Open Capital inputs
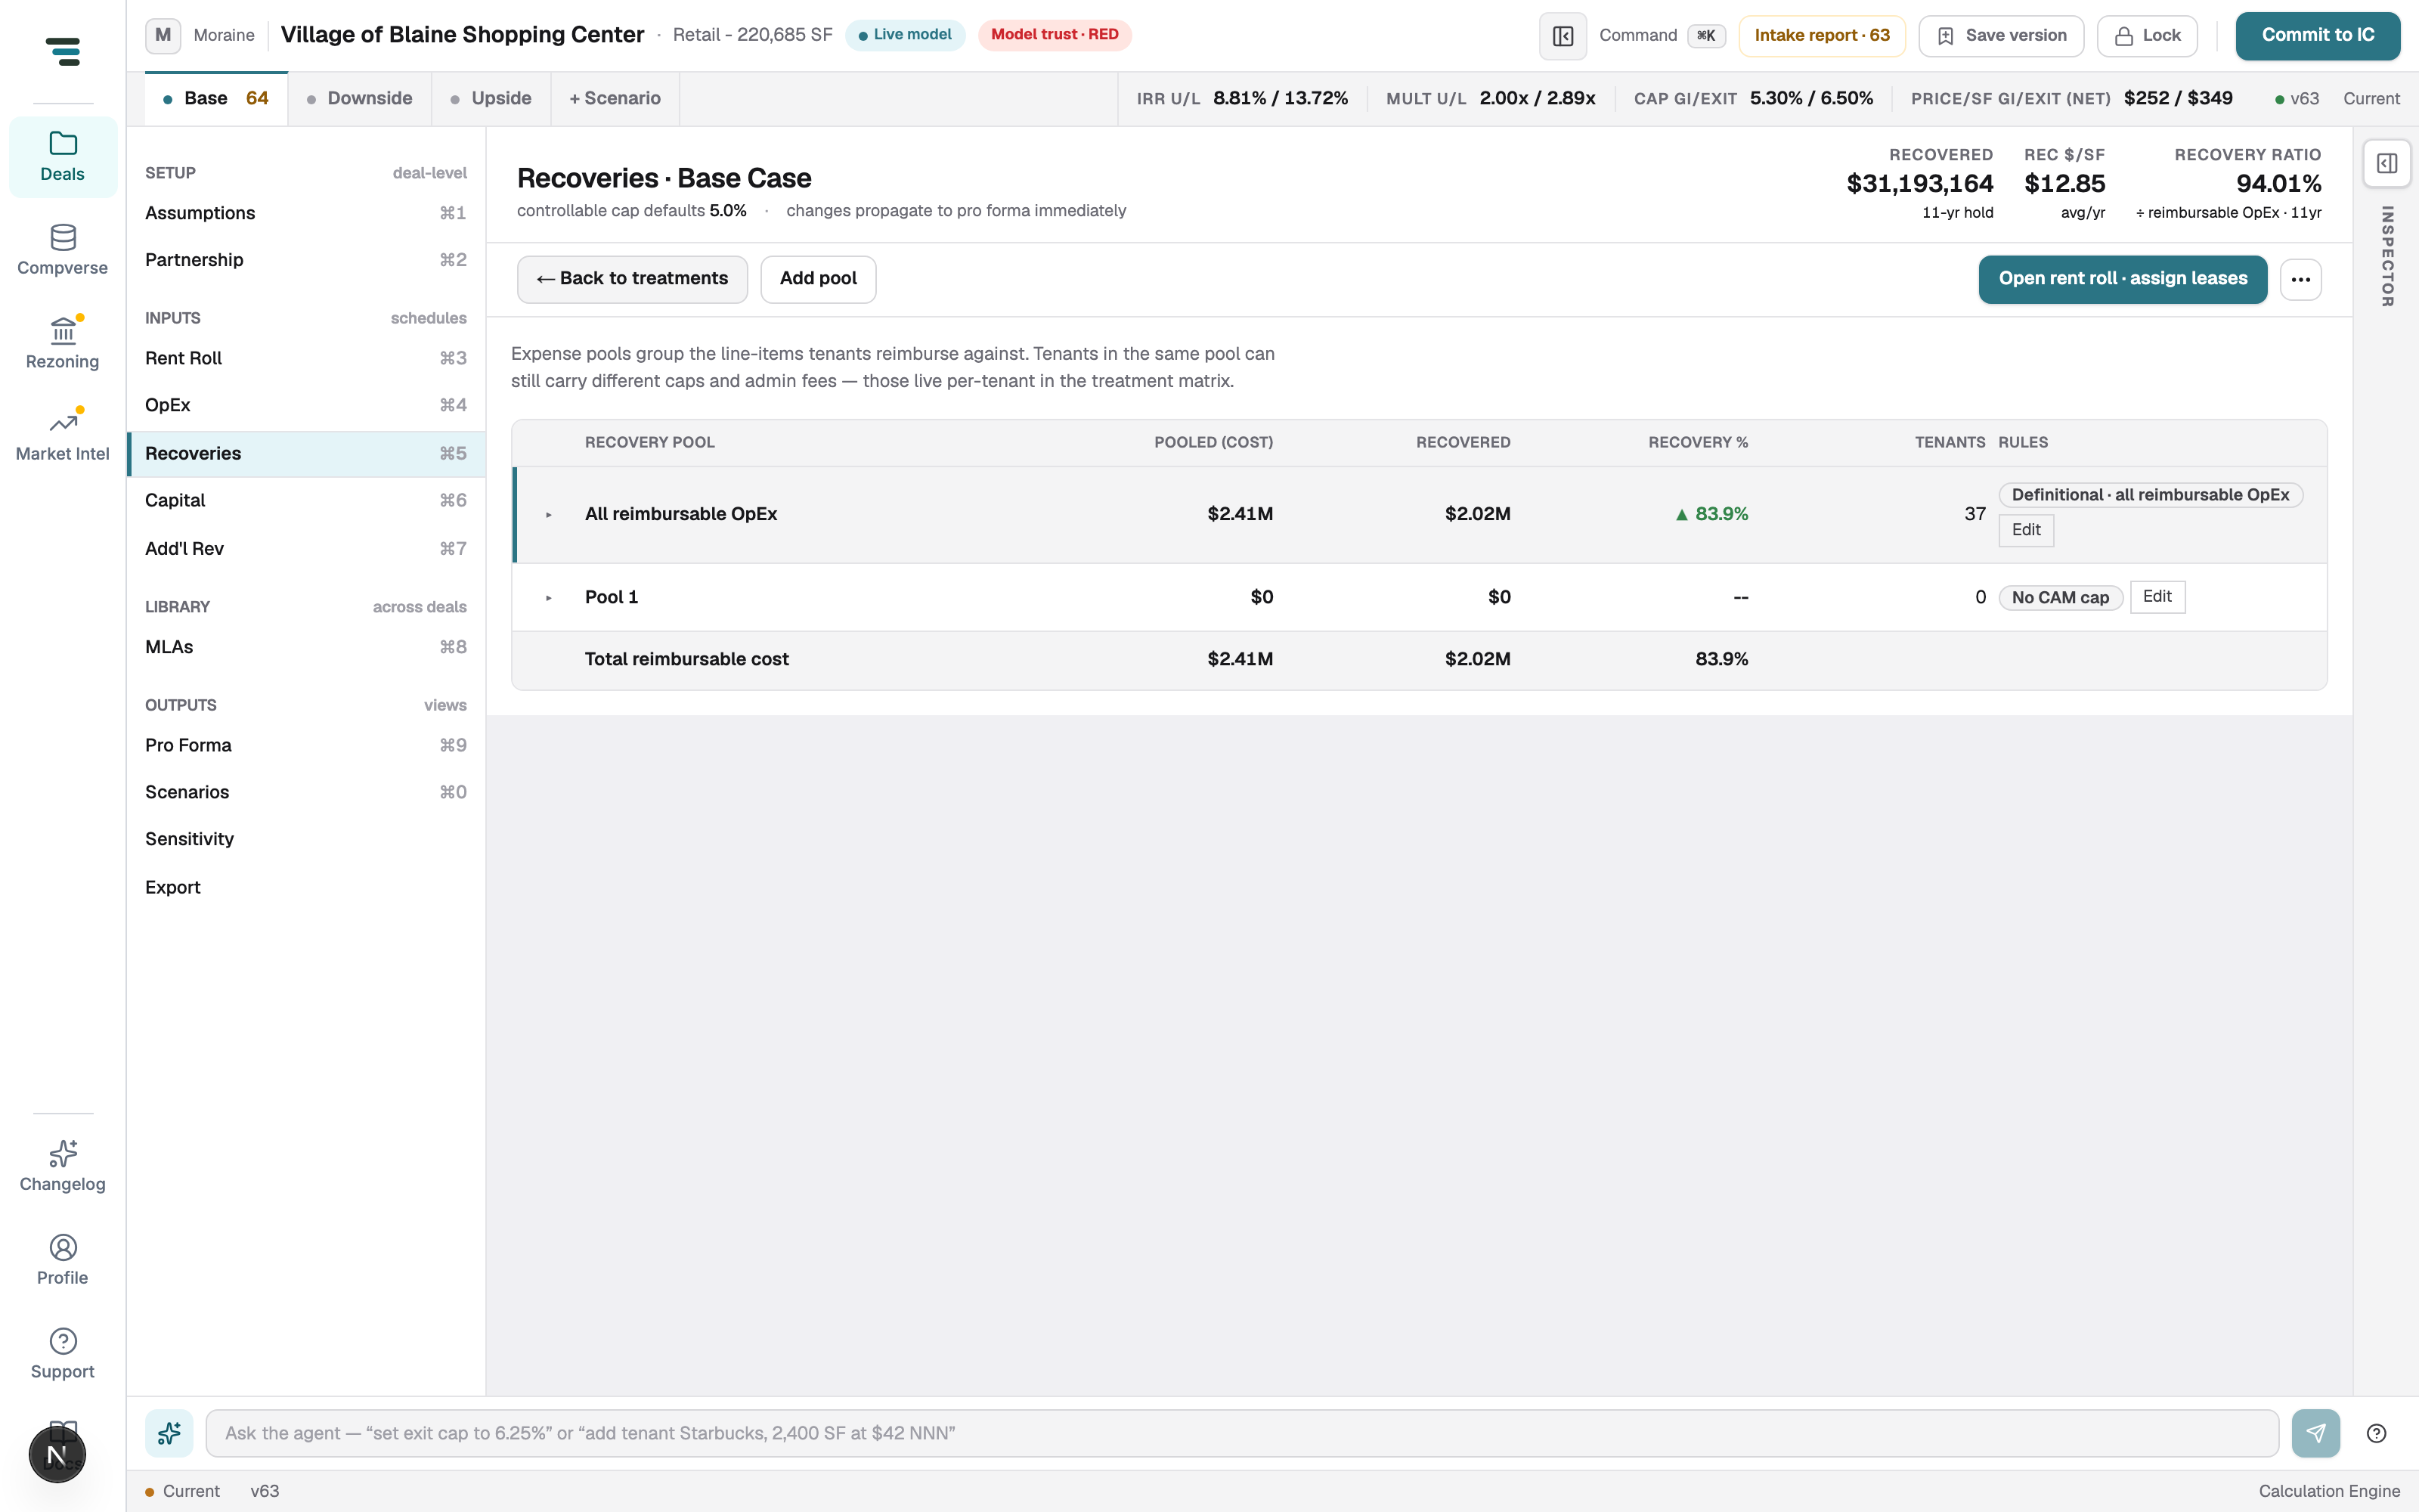2419x1512 pixels. (x=306, y=500)
